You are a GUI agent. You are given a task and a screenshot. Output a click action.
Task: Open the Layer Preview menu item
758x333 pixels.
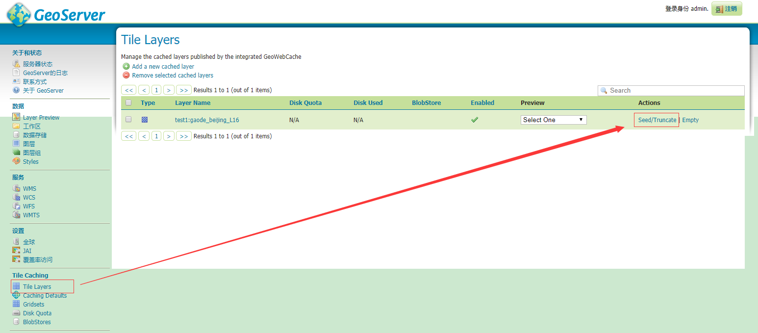(x=41, y=117)
